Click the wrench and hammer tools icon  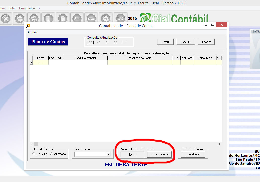pyautogui.click(x=5, y=18)
